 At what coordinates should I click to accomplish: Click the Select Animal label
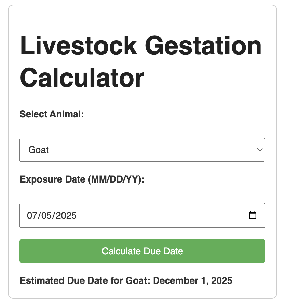coord(52,114)
